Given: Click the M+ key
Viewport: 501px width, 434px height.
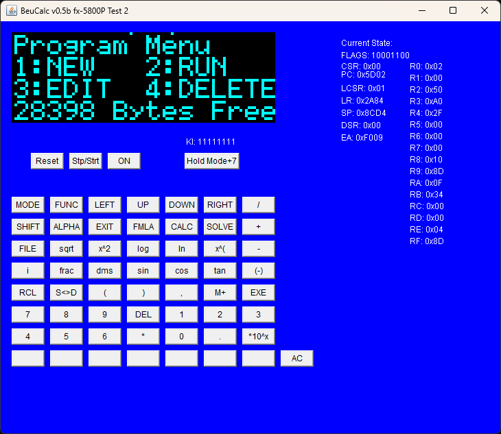Looking at the screenshot, I should [x=220, y=293].
